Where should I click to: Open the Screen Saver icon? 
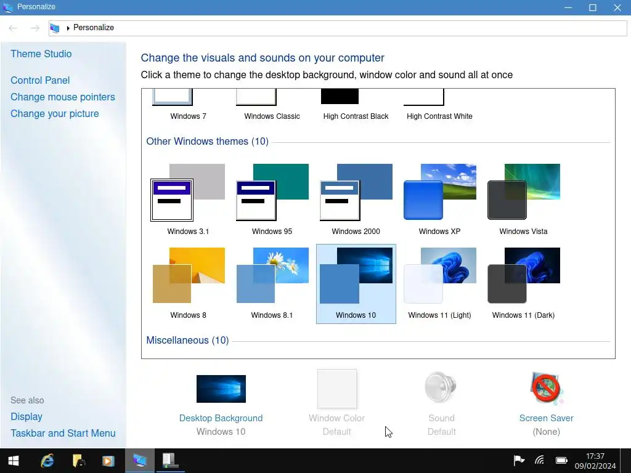coord(546,388)
